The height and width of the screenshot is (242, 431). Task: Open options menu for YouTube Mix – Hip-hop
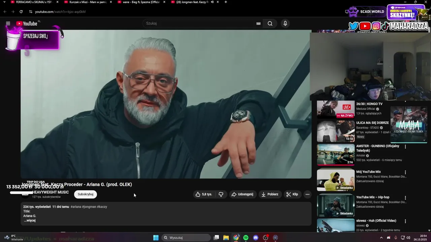point(405,198)
